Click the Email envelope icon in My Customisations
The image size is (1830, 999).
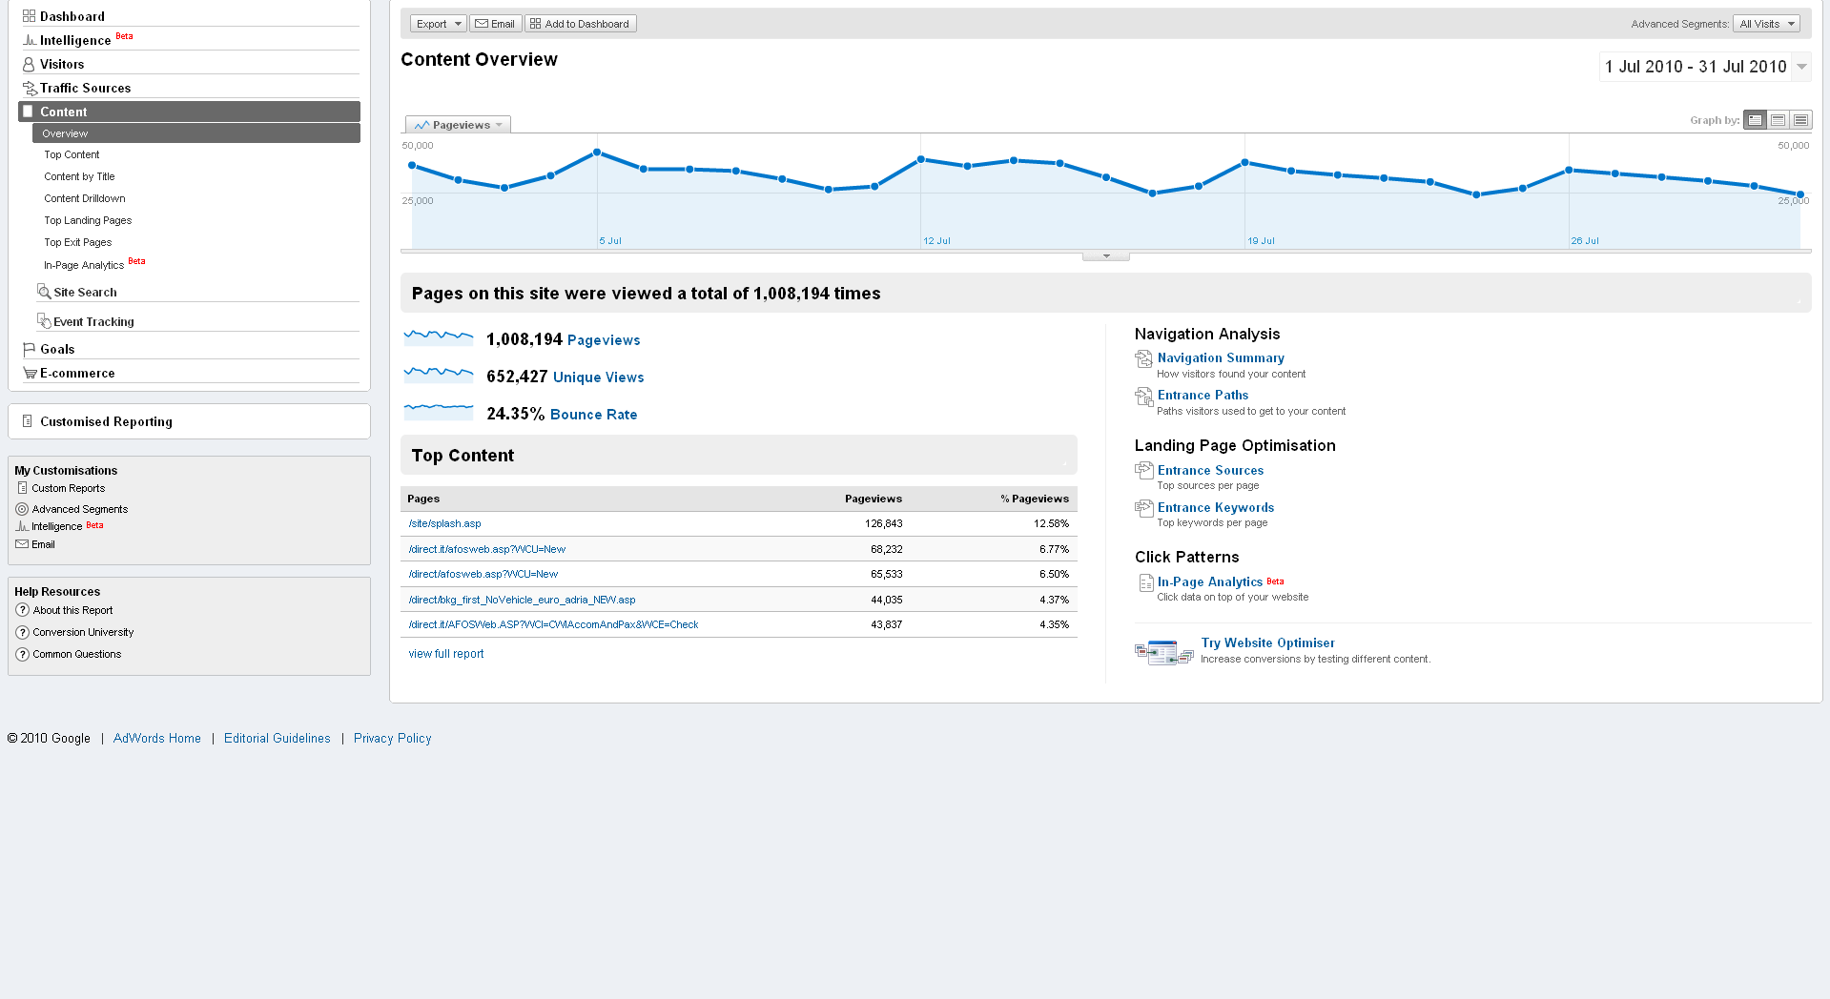pyautogui.click(x=22, y=544)
